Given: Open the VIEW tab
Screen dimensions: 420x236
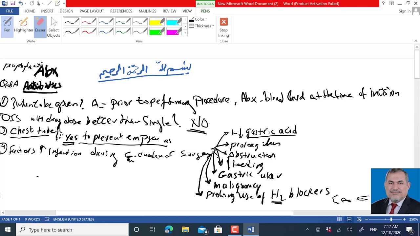Looking at the screenshot, I should [x=187, y=11].
